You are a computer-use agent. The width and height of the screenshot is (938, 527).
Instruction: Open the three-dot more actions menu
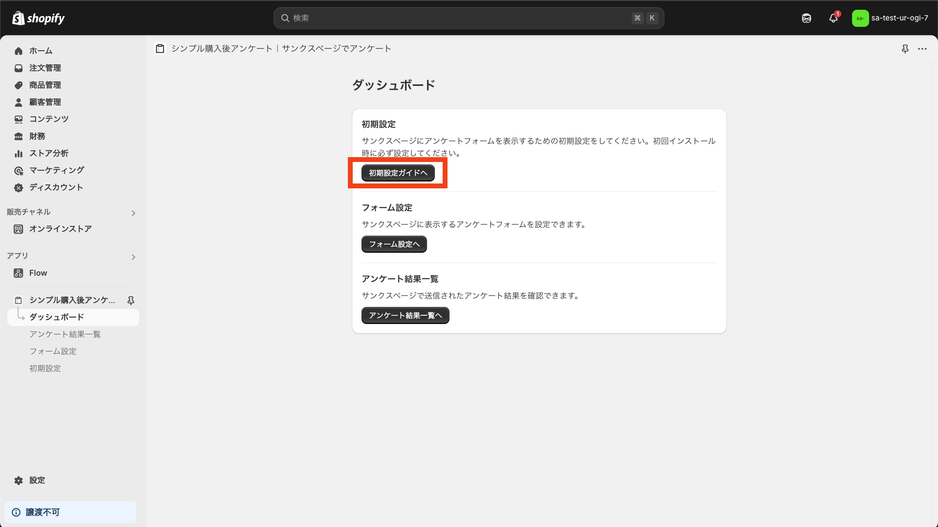(x=922, y=49)
